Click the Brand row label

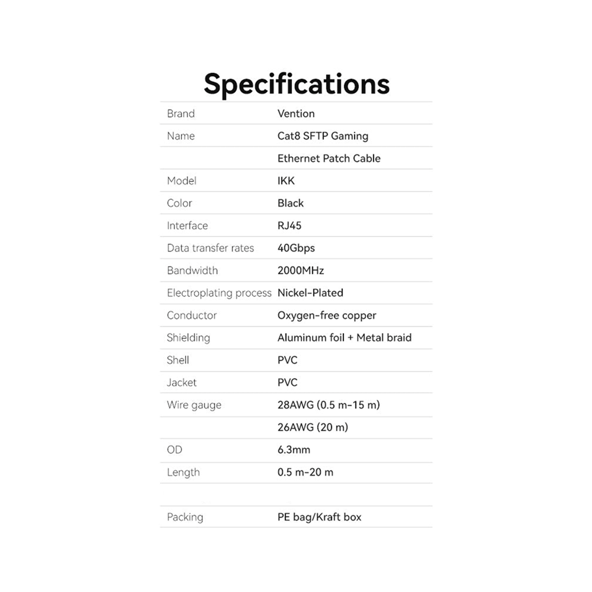181,114
